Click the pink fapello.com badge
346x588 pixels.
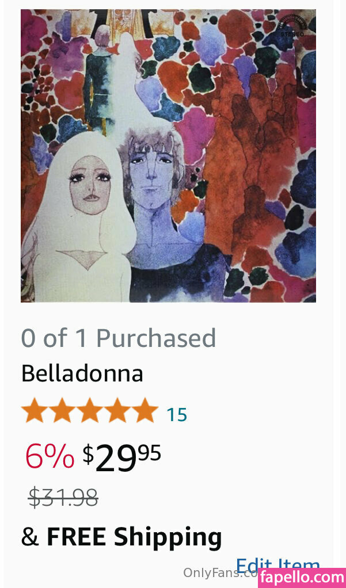click(302, 577)
